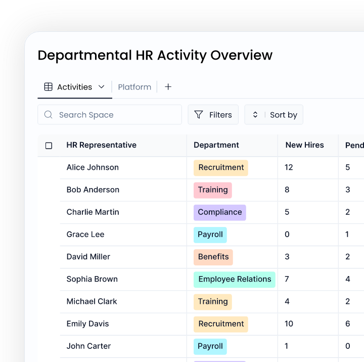Click Grace Lee's New Hires value 0
This screenshot has height=362, width=364.
pyautogui.click(x=287, y=234)
